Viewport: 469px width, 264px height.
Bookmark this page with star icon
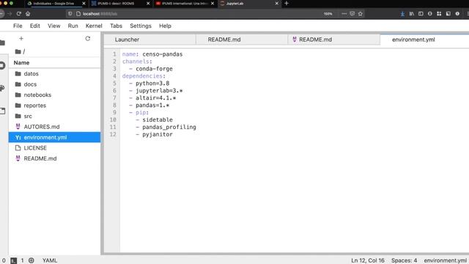[361, 14]
